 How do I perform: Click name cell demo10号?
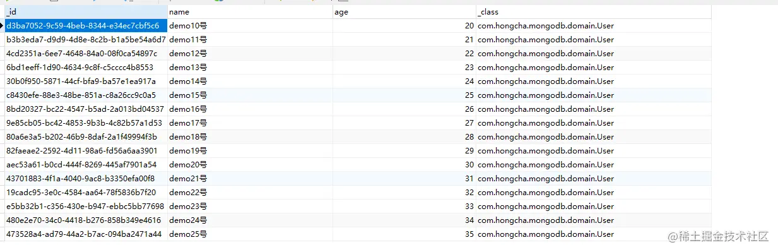[x=250, y=26]
